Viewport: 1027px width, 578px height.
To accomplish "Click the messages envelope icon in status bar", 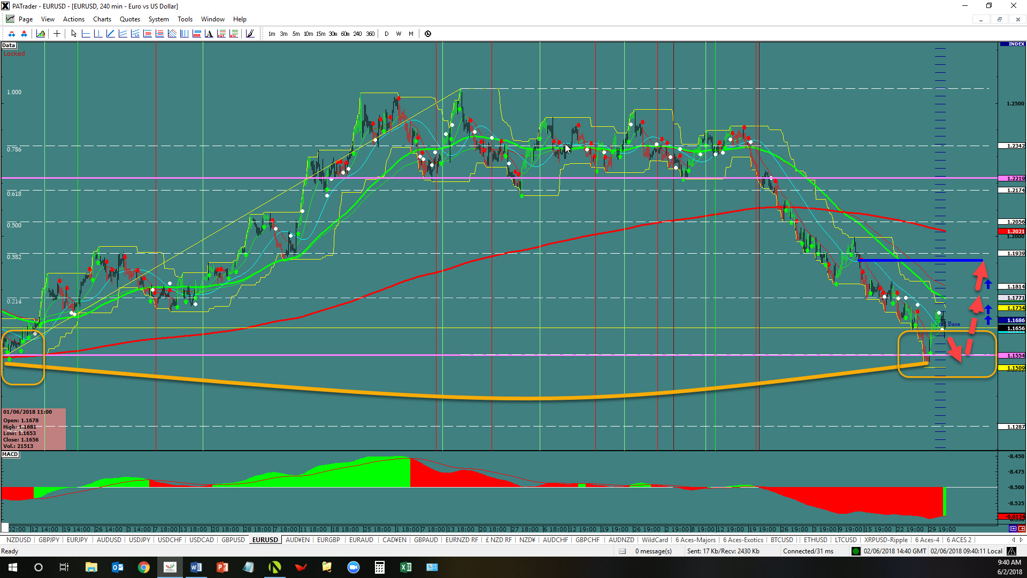I will (x=622, y=551).
